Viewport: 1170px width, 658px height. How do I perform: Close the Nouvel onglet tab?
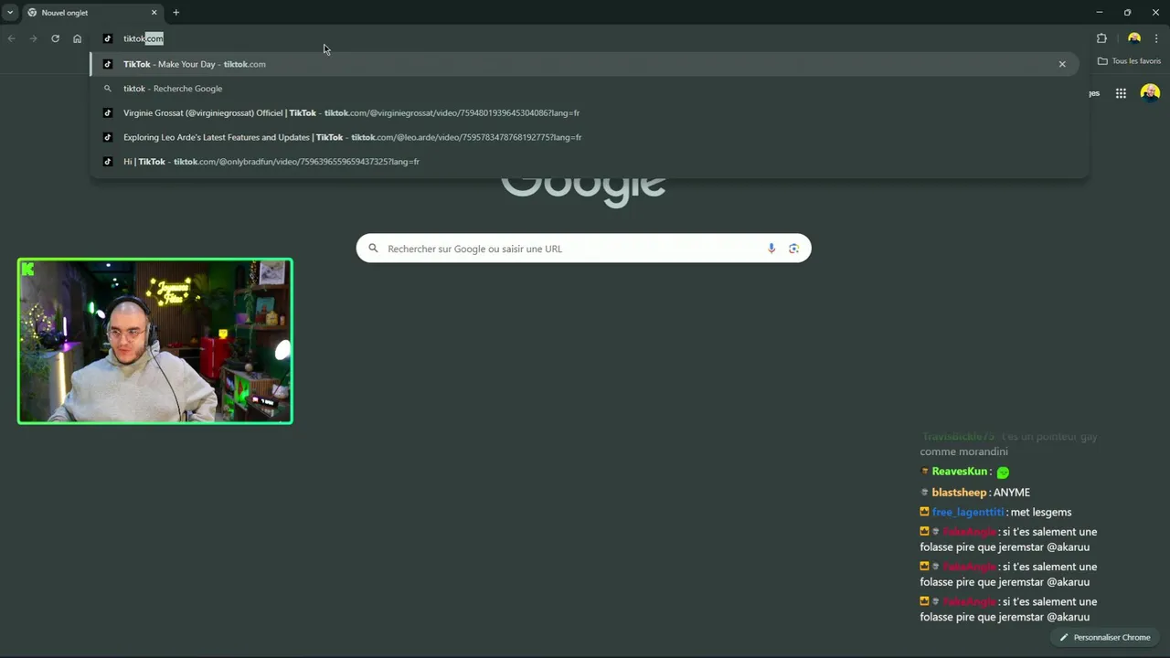click(x=154, y=13)
